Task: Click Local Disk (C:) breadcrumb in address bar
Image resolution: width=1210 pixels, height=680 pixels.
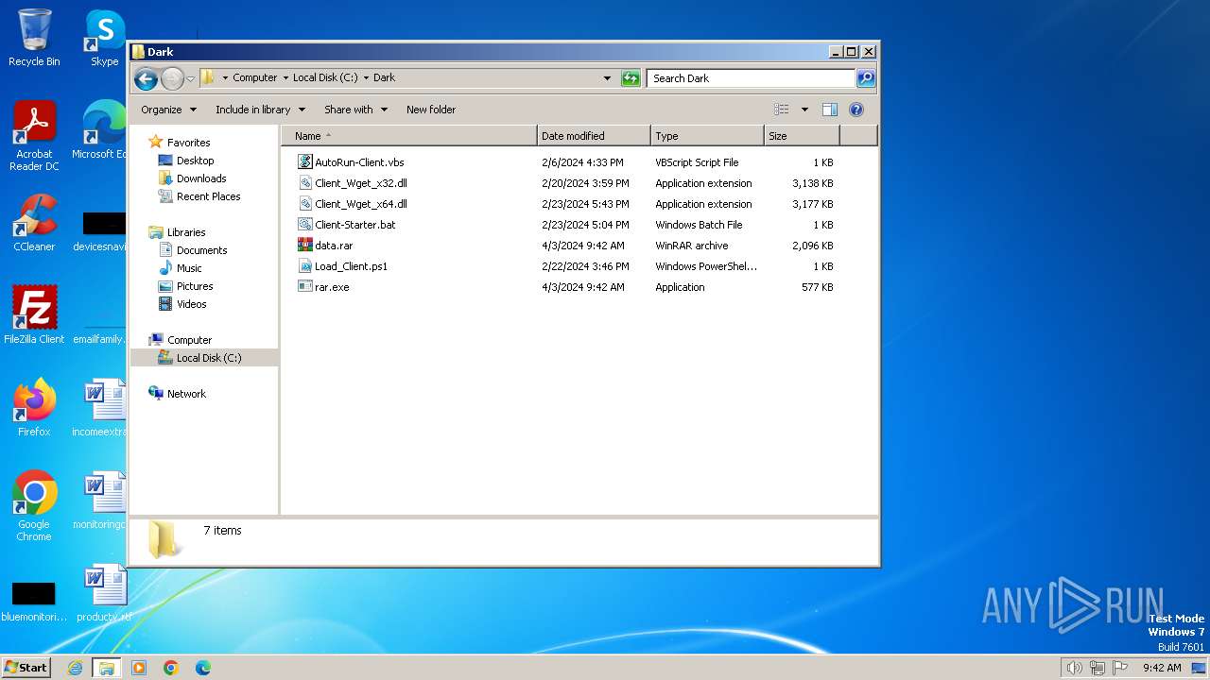Action: [325, 78]
